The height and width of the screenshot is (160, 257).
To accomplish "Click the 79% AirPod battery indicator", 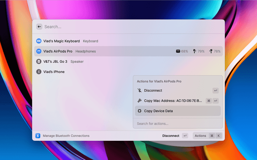I will tap(198, 51).
